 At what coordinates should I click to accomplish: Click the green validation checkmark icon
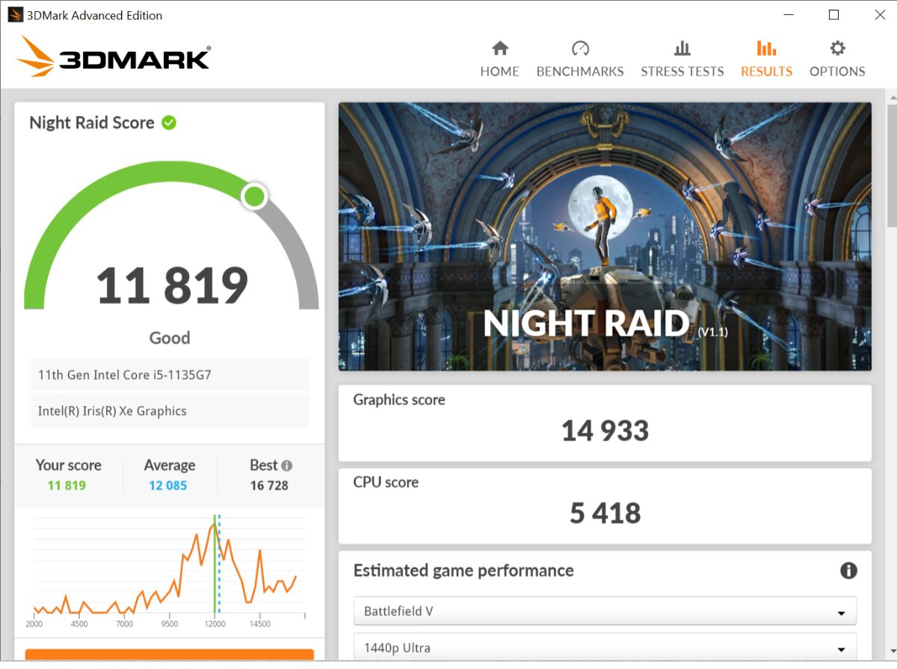(x=169, y=123)
